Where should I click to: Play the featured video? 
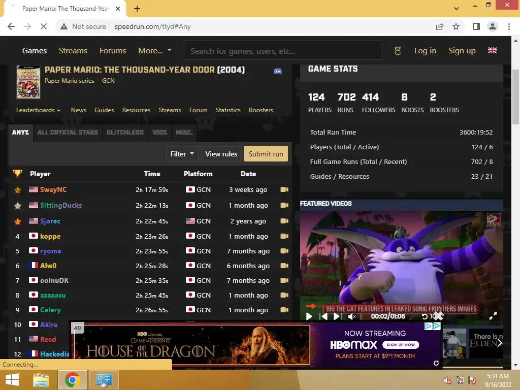click(x=309, y=316)
